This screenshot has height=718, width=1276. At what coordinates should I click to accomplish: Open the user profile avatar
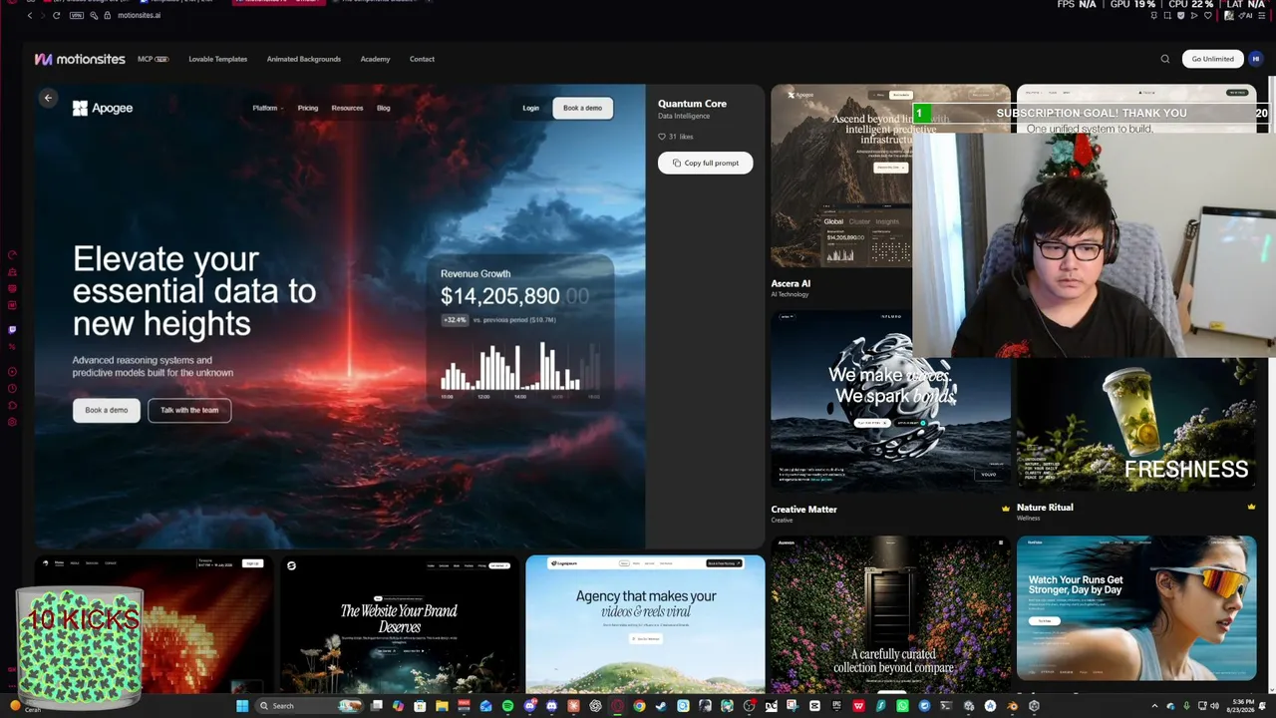click(1256, 59)
